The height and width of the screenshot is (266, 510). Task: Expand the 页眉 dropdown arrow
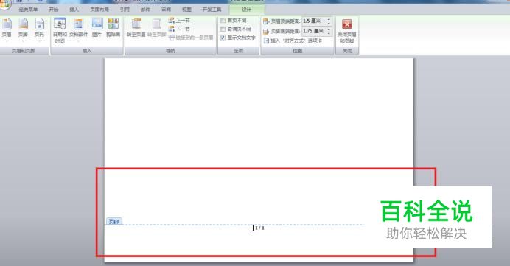[7, 41]
